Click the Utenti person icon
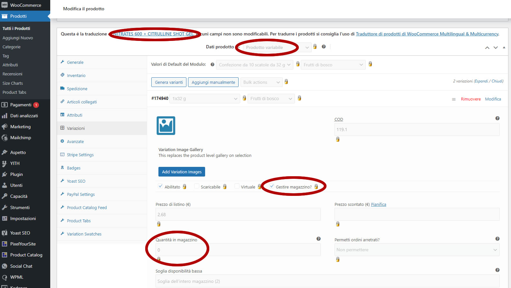511x288 pixels. (5, 185)
